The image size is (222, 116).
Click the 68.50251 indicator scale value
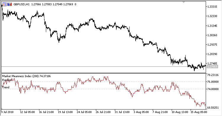click(x=213, y=108)
